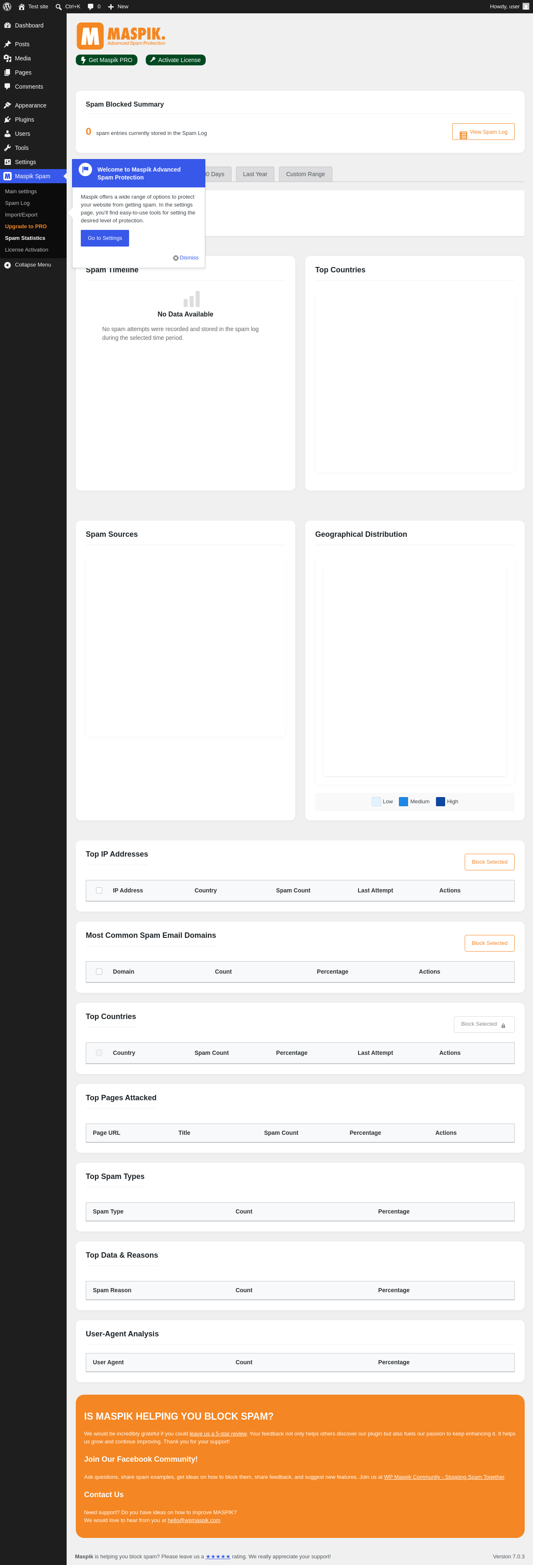The height and width of the screenshot is (1565, 533).
Task: Open the Plugins menu icon
Action: [7, 120]
